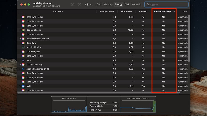Viewport: 207px width, 116px height.
Task: Expand the Mail process group
Action: coord(20,86)
